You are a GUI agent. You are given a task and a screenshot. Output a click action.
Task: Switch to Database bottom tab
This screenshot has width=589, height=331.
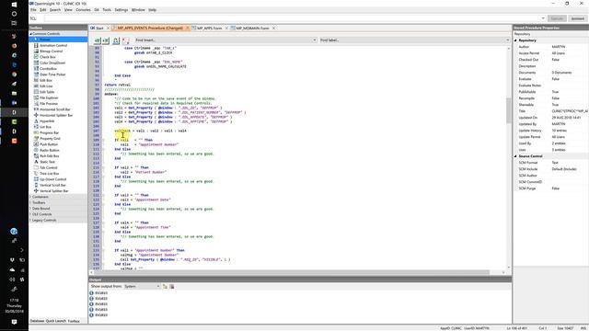(x=37, y=321)
